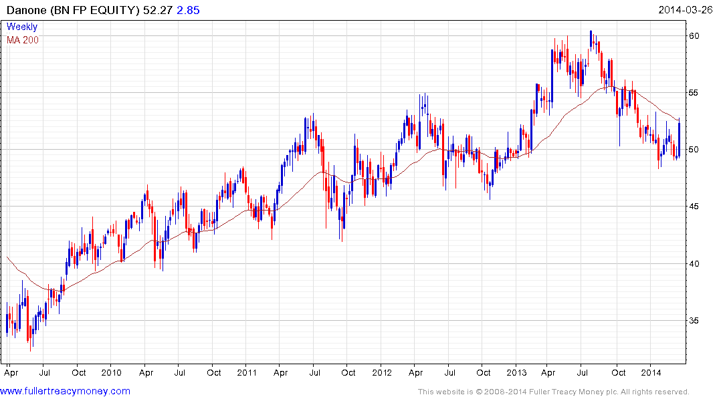Open the www.fullertreacymoney.com link
This screenshot has width=719, height=401.
(65, 392)
